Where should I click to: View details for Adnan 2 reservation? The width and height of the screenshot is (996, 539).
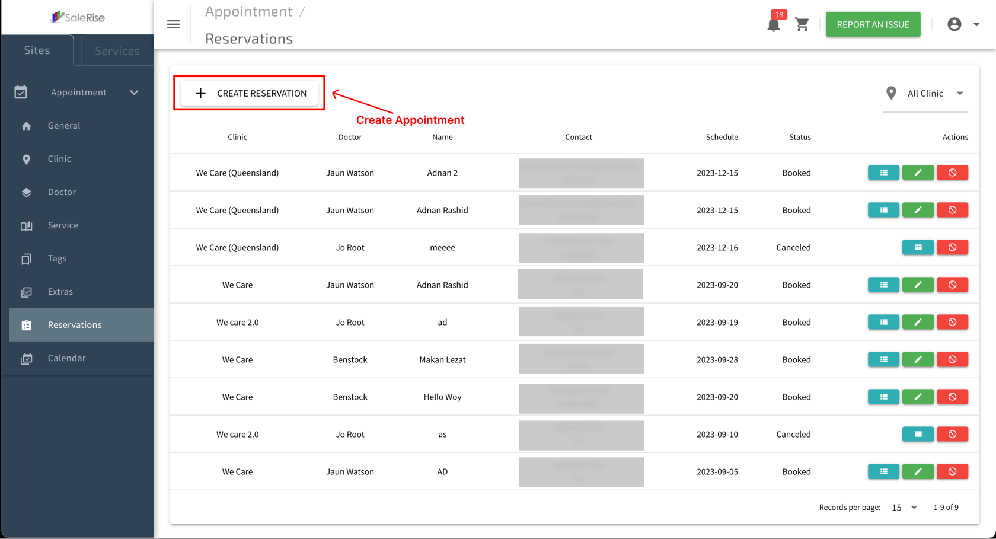click(x=883, y=173)
